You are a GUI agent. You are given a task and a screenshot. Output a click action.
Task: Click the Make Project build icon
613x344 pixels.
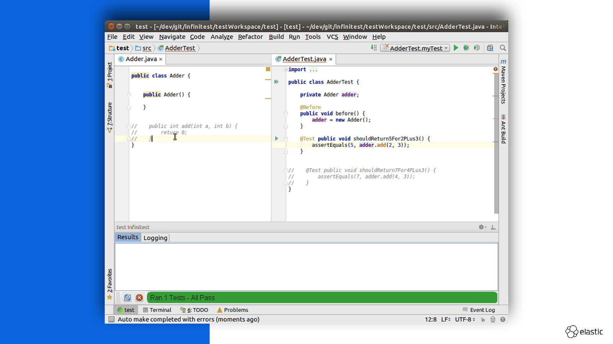click(x=374, y=48)
